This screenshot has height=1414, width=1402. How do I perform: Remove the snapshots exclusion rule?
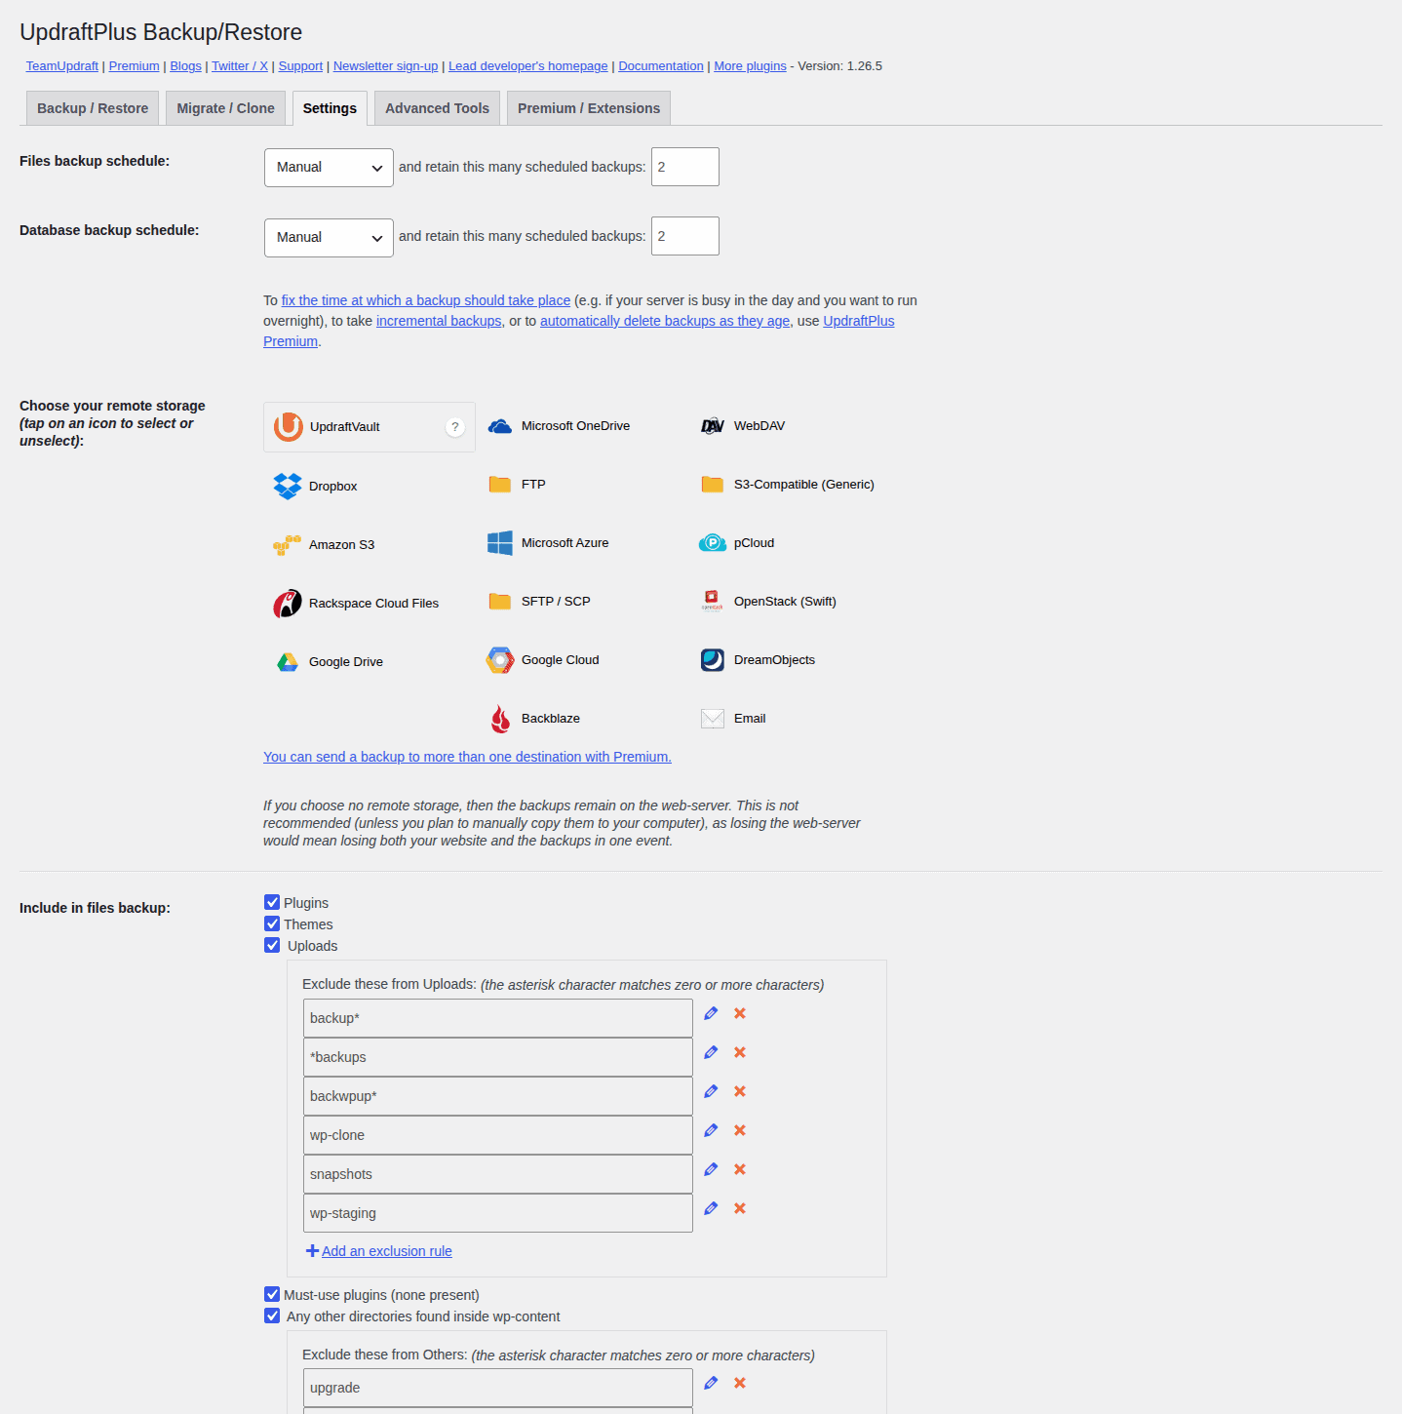[x=740, y=1169]
